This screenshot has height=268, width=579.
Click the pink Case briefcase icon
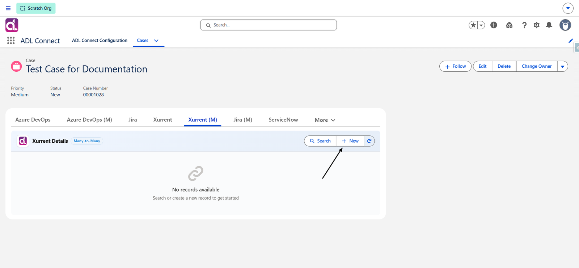point(16,66)
